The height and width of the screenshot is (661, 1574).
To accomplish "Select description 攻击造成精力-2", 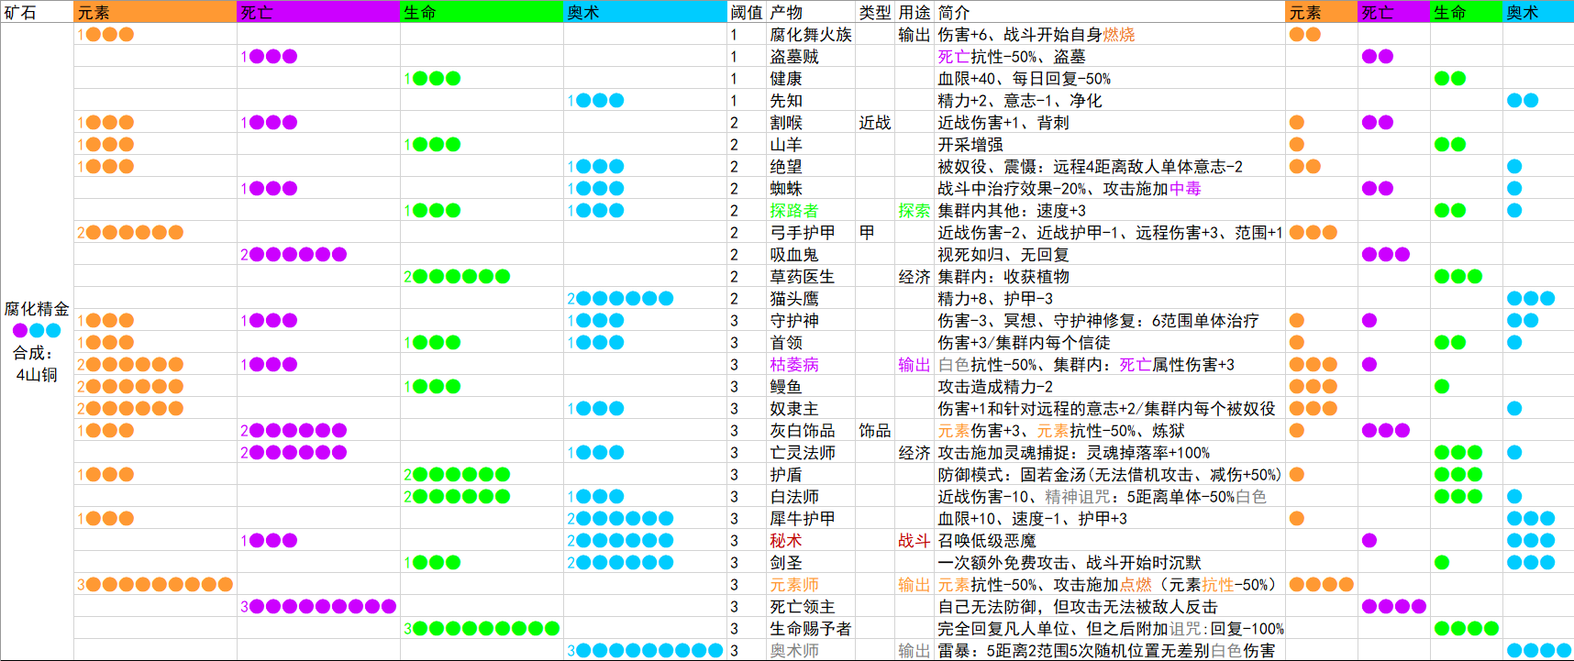I will click(x=995, y=386).
